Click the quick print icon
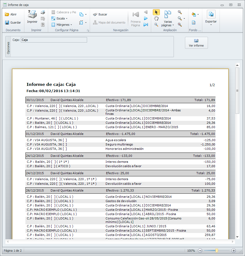Screen dimensions: 245x256 click(x=43, y=12)
